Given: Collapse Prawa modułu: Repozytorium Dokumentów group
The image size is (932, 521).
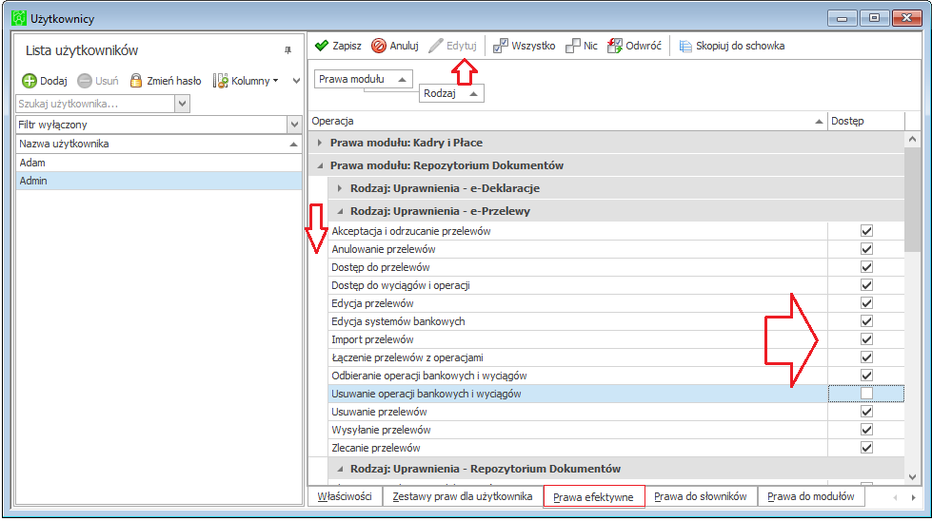Looking at the screenshot, I should (x=320, y=165).
